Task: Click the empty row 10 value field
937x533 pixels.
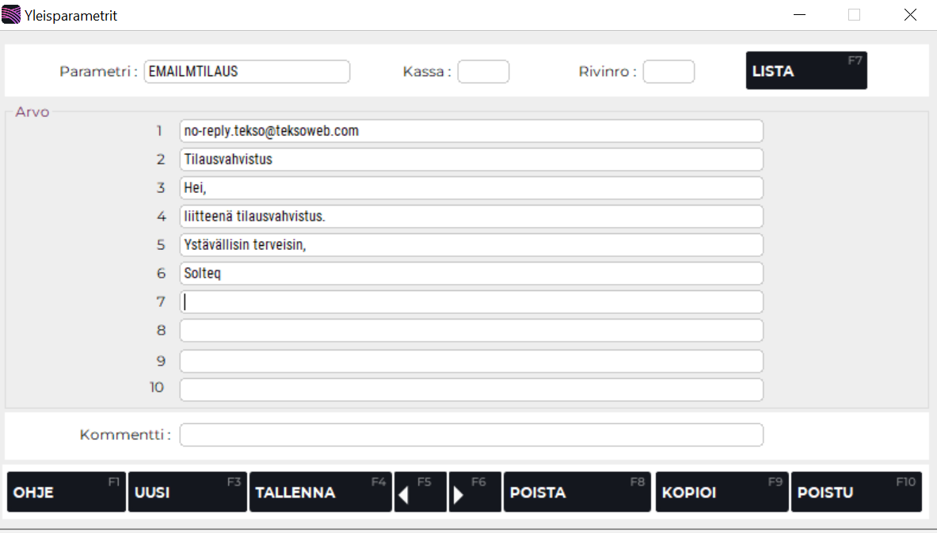Action: [471, 389]
